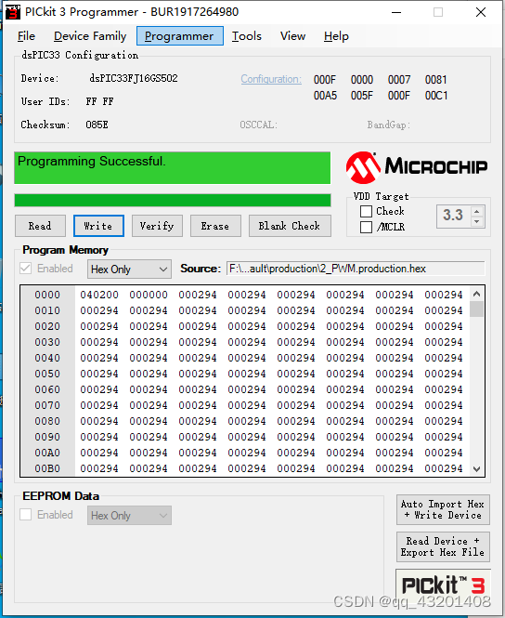This screenshot has width=505, height=618.
Task: Click Auto Import Hex + Write Device
Action: [443, 509]
